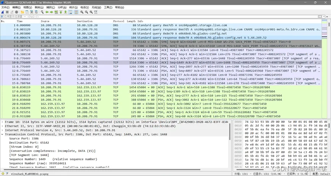Select packet 5 SYN to port 3306

(161, 42)
